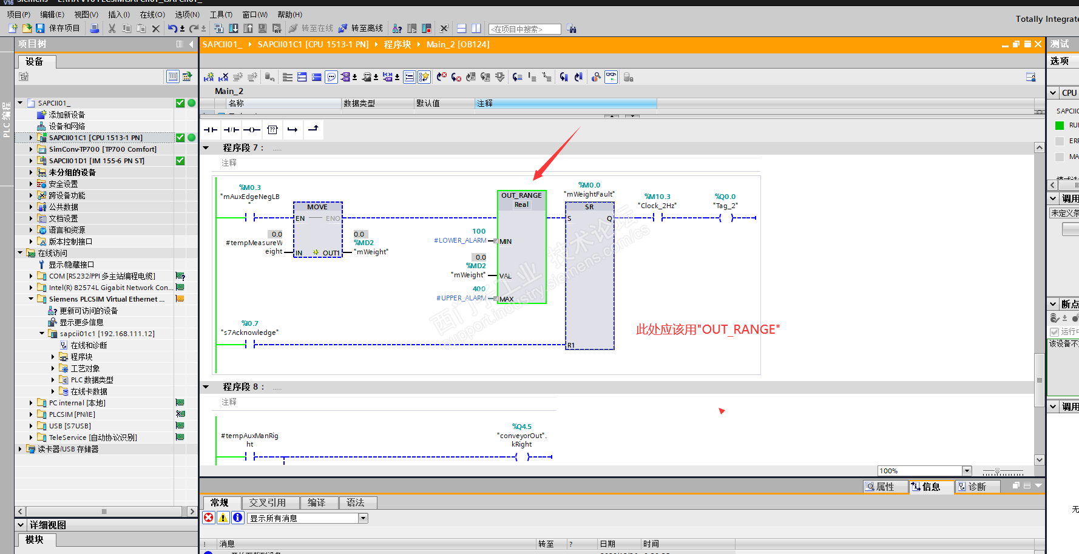Expand the 详细视图 panel
The height and width of the screenshot is (554, 1079).
point(21,525)
